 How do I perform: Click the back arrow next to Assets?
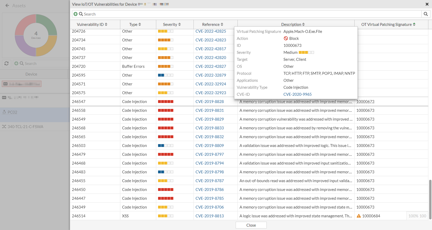[7, 5]
